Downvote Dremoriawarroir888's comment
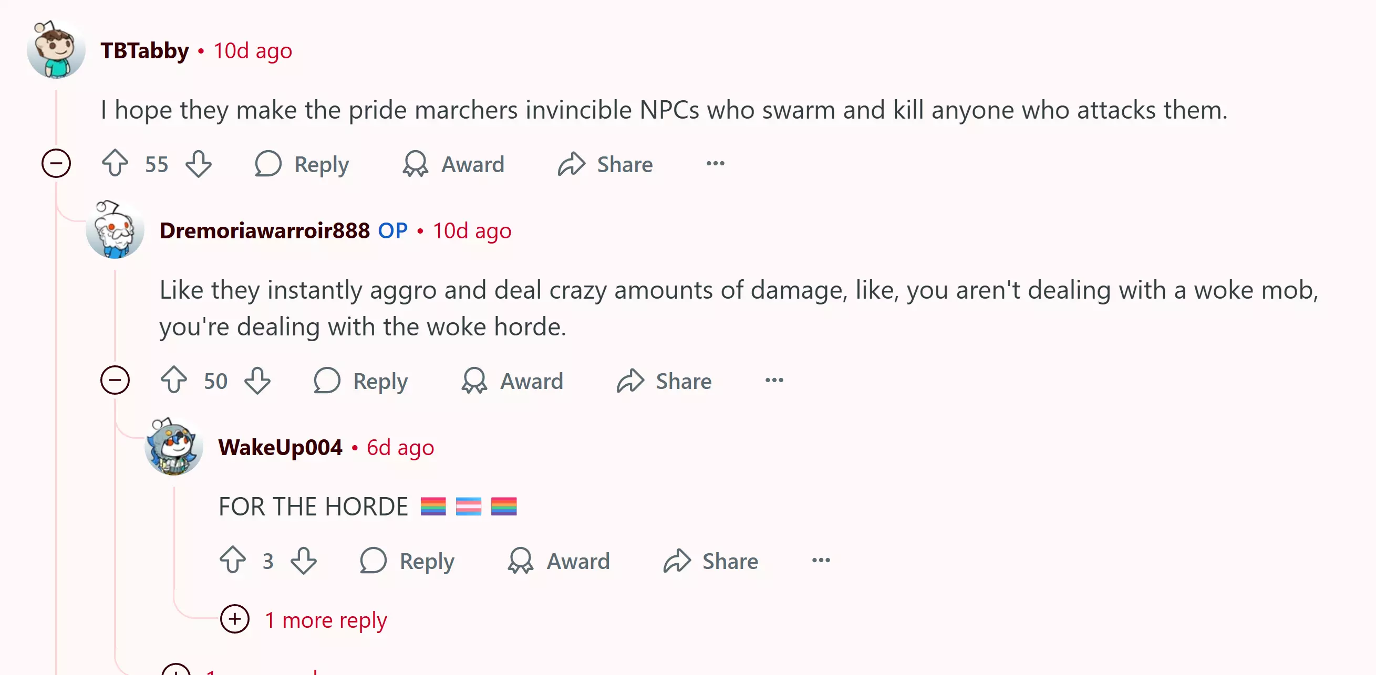 257,381
